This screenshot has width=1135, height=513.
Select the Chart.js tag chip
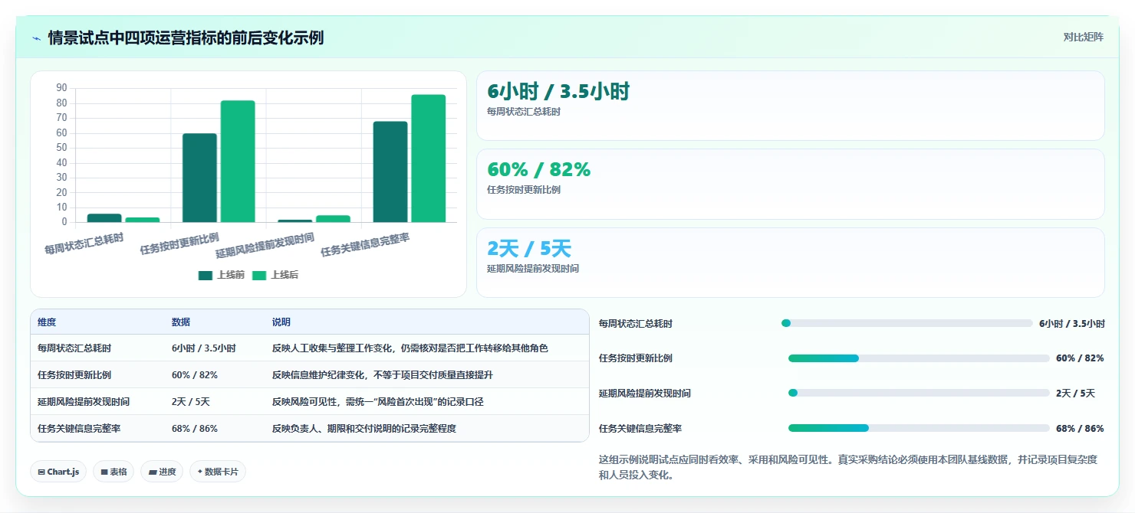pyautogui.click(x=59, y=472)
